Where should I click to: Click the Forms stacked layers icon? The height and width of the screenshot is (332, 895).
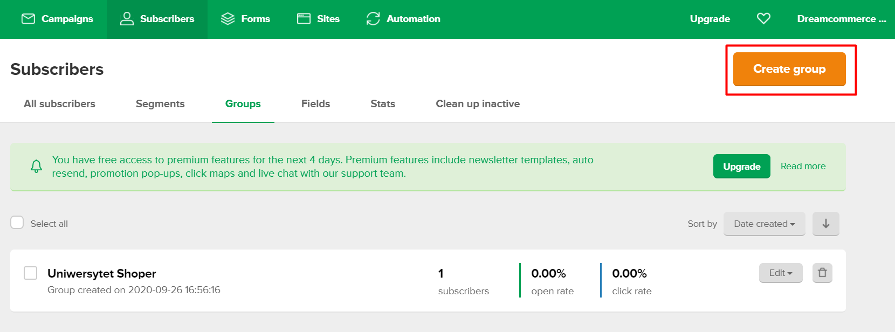[228, 19]
